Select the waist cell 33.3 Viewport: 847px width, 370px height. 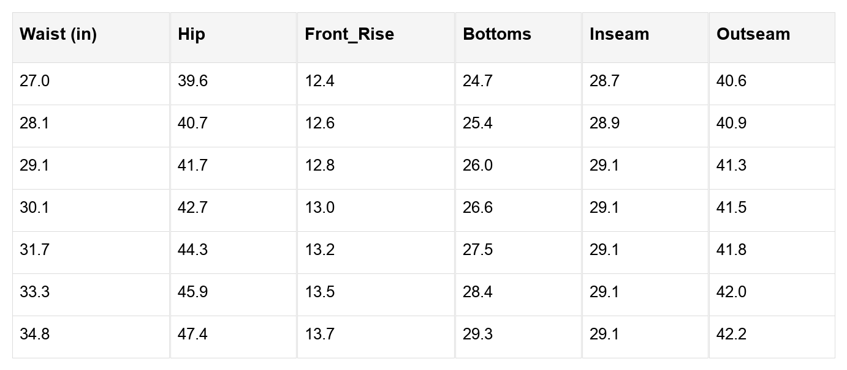point(34,292)
